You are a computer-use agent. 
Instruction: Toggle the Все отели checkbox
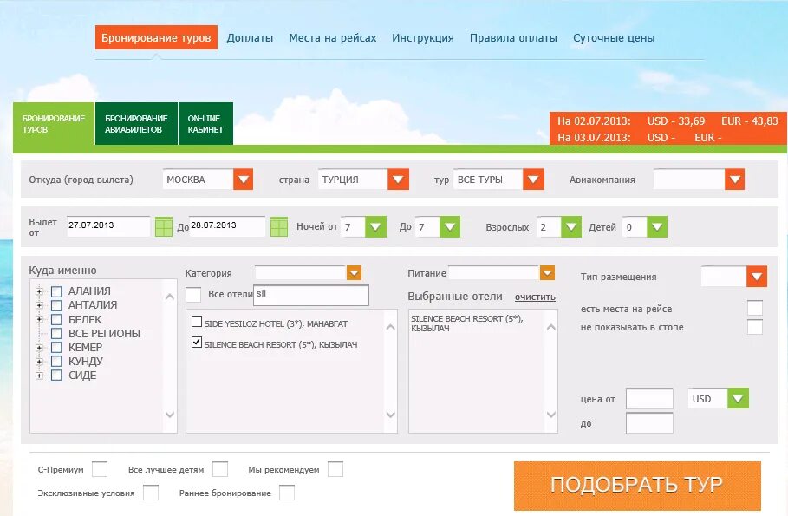[x=193, y=294]
